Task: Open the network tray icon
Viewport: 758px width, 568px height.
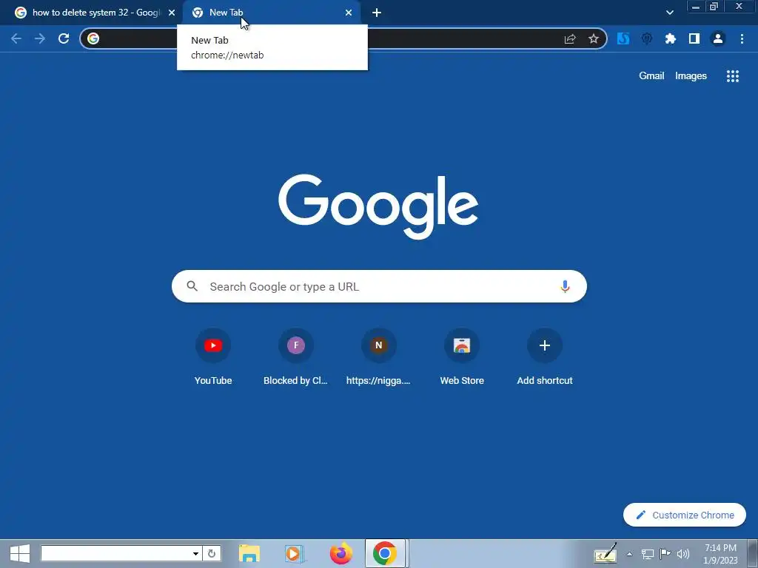Action: pyautogui.click(x=647, y=554)
